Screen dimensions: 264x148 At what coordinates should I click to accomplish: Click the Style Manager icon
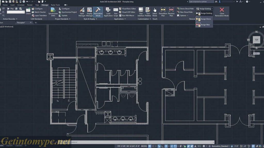coord(82,12)
